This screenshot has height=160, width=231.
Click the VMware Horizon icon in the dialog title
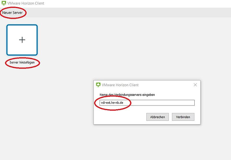tap(98, 85)
